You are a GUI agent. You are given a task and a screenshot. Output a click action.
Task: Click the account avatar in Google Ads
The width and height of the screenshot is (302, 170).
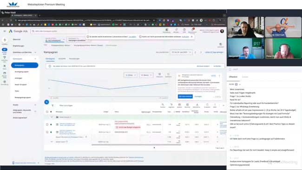click(222, 31)
